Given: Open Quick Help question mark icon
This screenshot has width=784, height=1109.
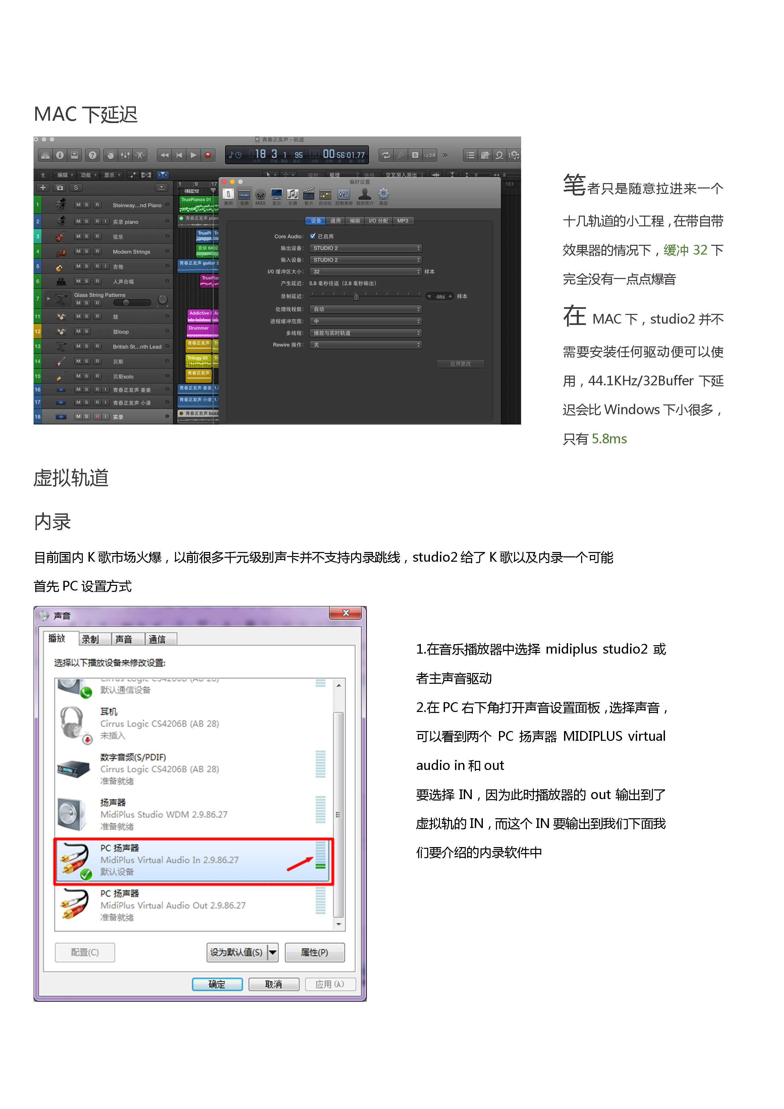Looking at the screenshot, I should pos(92,155).
